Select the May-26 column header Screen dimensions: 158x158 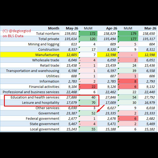coord(72,28)
